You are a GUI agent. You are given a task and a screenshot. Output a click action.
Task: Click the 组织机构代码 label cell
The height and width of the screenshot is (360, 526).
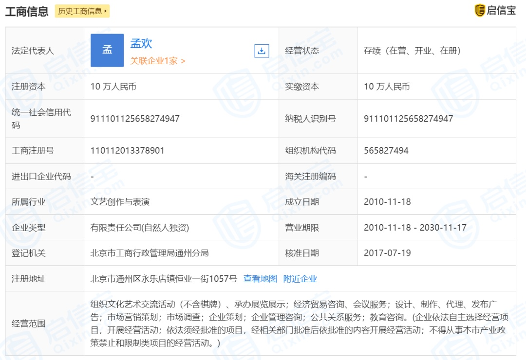pyautogui.click(x=318, y=150)
